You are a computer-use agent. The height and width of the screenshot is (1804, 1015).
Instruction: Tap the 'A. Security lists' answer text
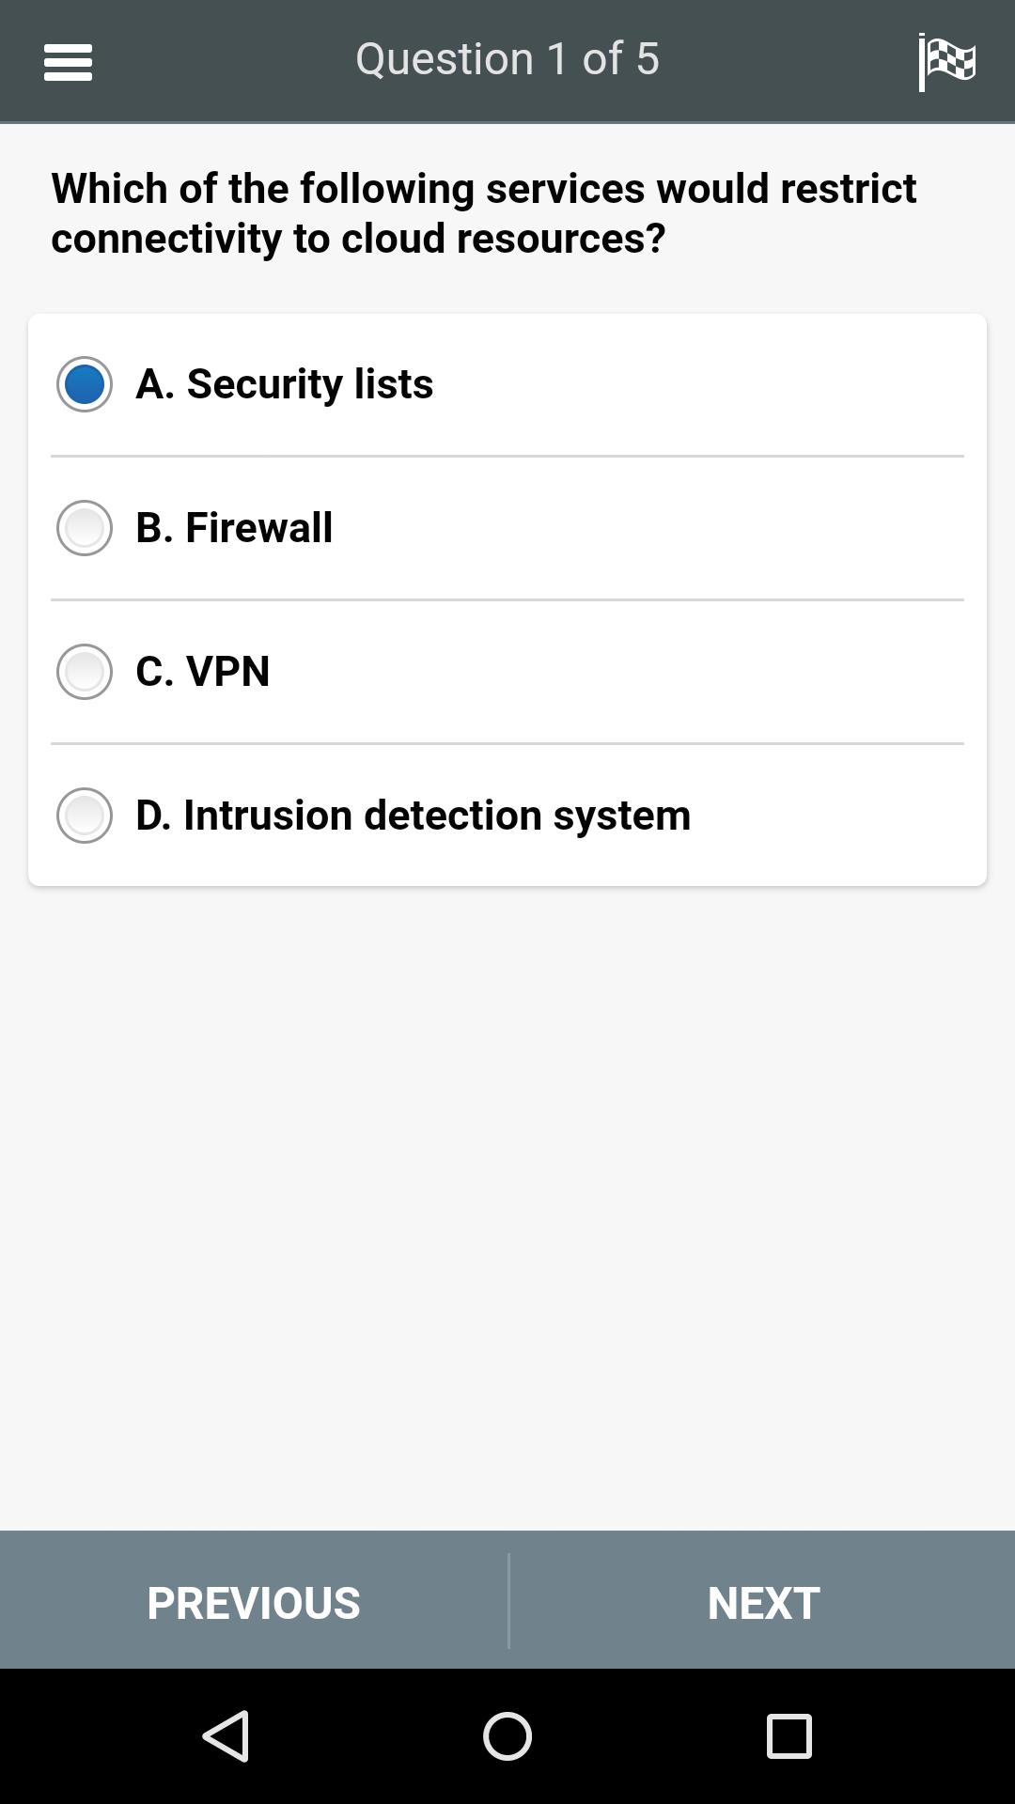tap(285, 383)
